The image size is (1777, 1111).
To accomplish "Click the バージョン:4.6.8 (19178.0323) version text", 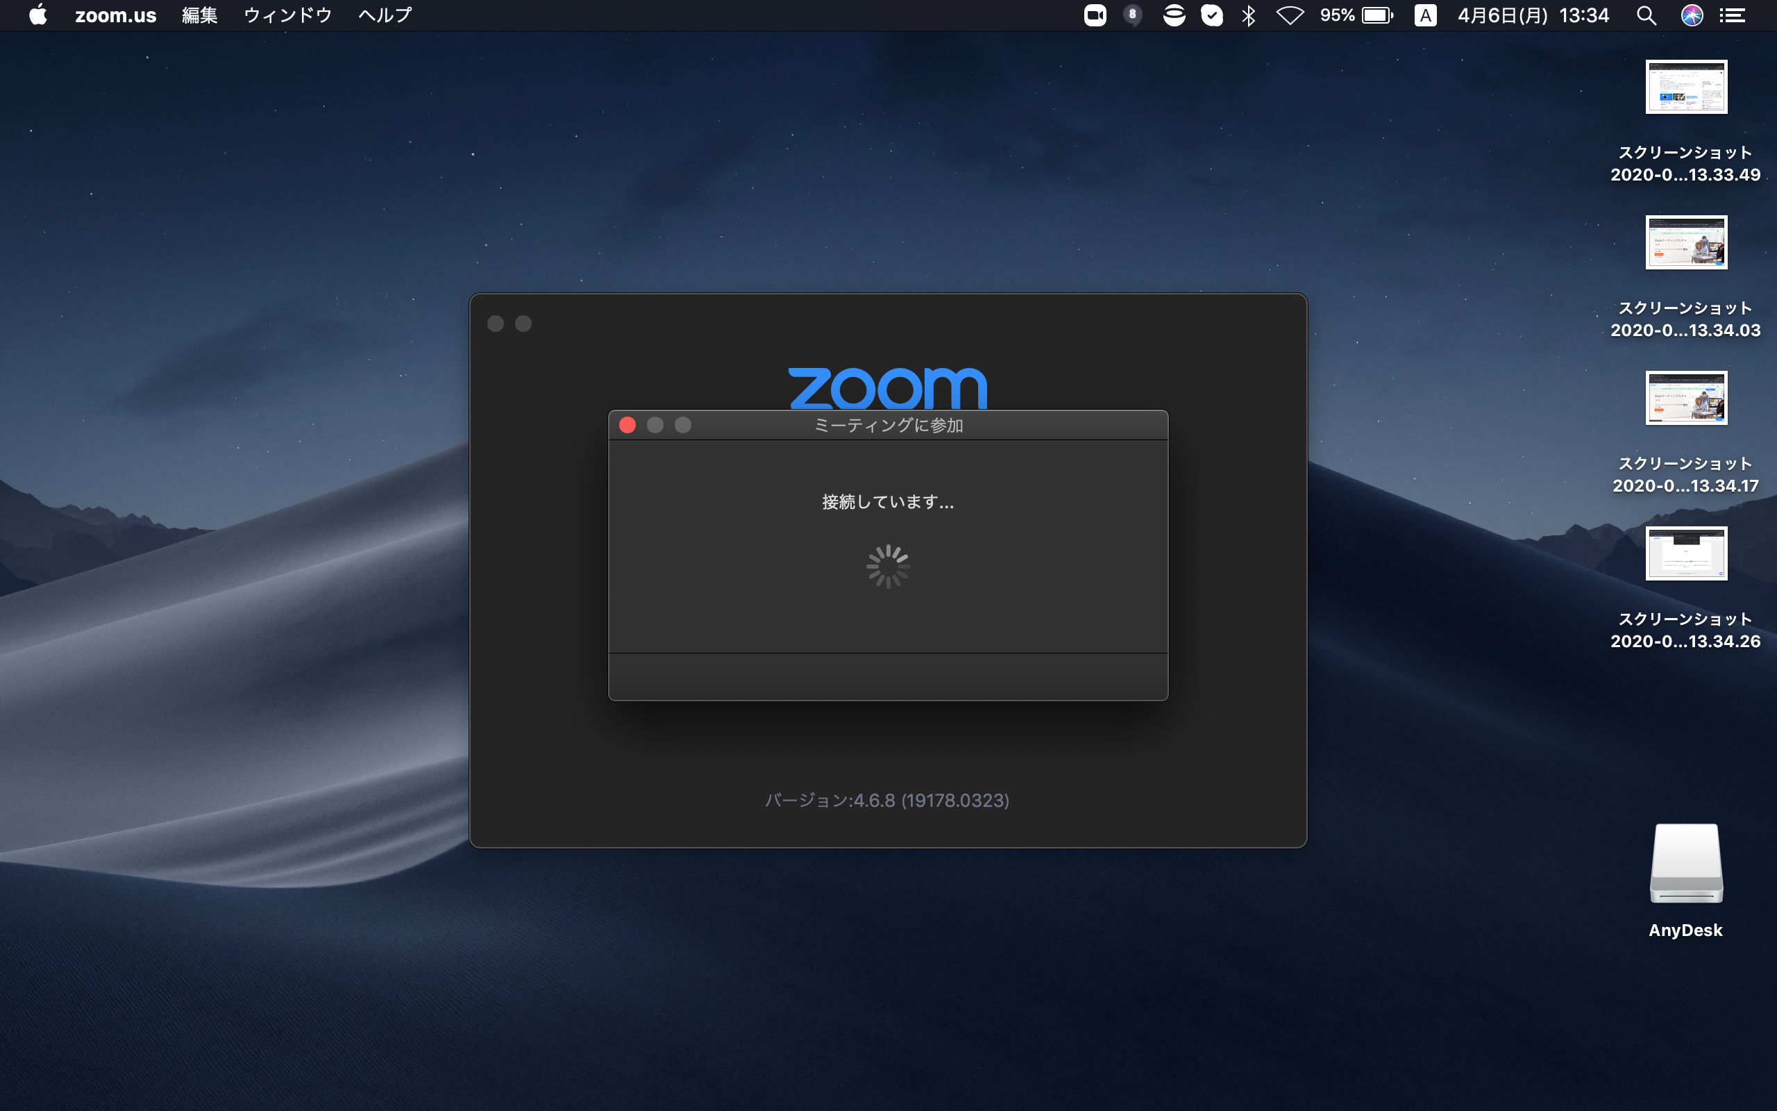I will [887, 800].
